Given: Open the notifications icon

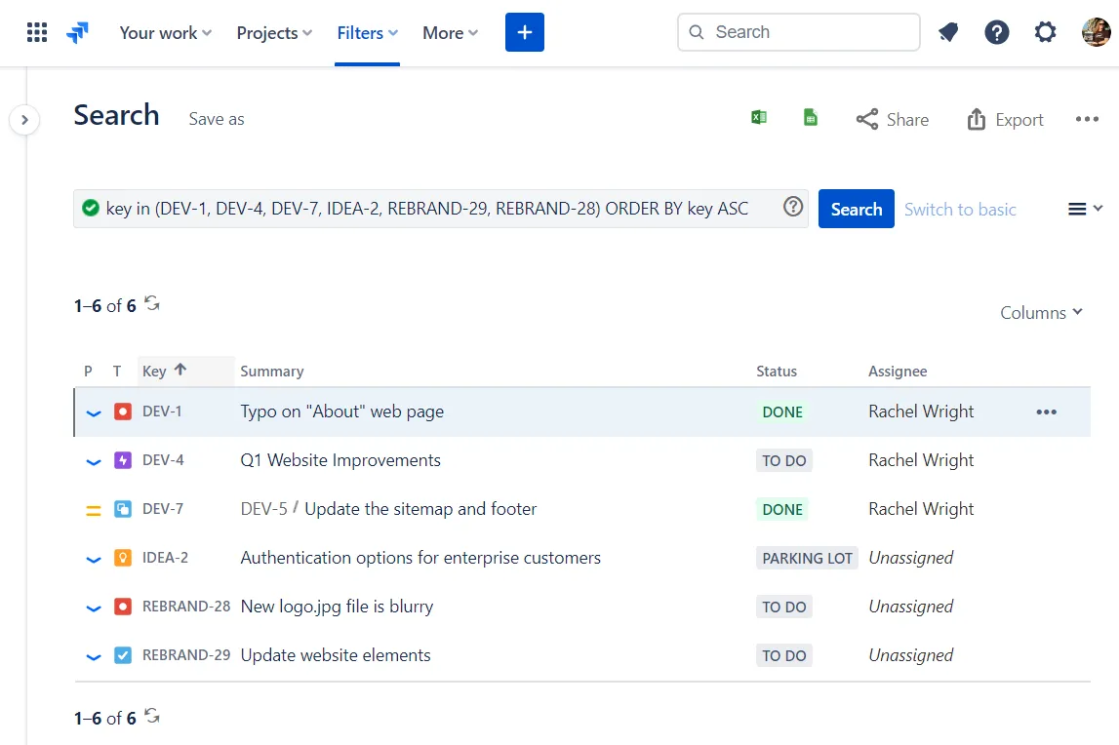Looking at the screenshot, I should 947,32.
